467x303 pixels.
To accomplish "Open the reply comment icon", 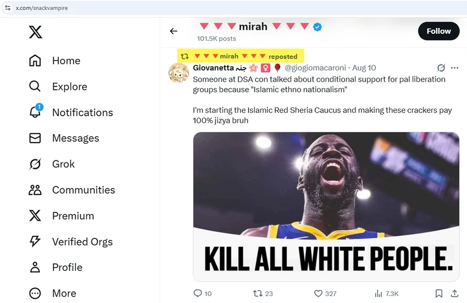I will (198, 294).
